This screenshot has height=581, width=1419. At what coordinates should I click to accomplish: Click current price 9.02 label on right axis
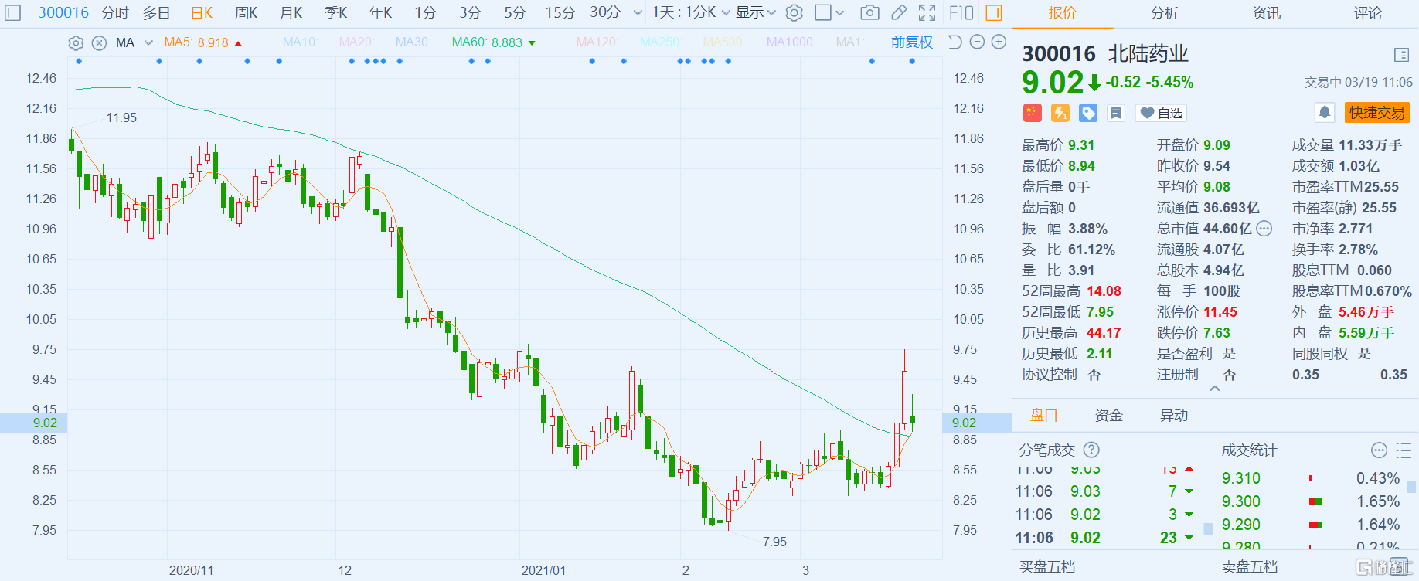pos(977,423)
